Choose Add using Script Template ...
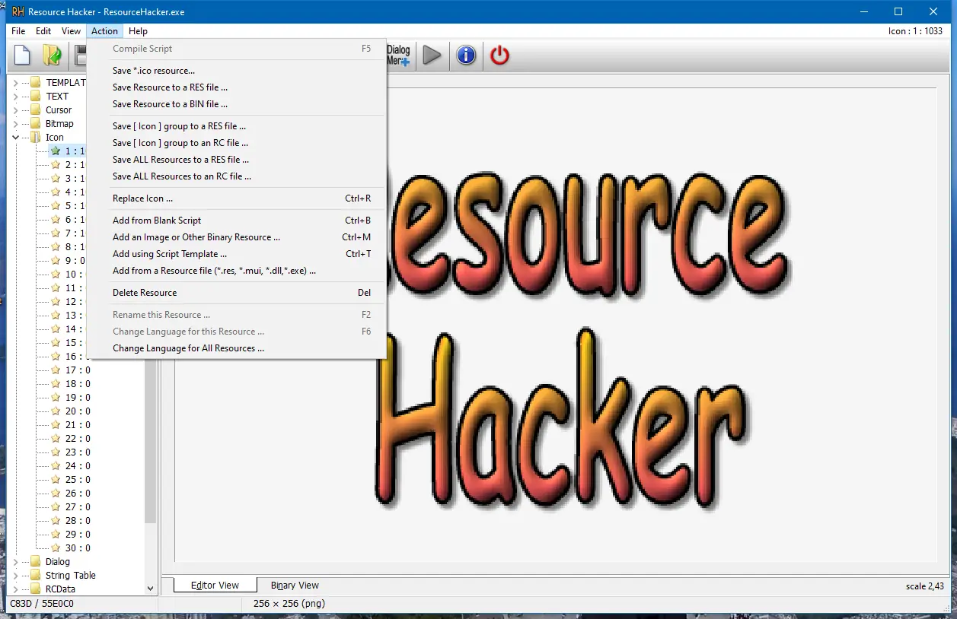 pyautogui.click(x=237, y=254)
